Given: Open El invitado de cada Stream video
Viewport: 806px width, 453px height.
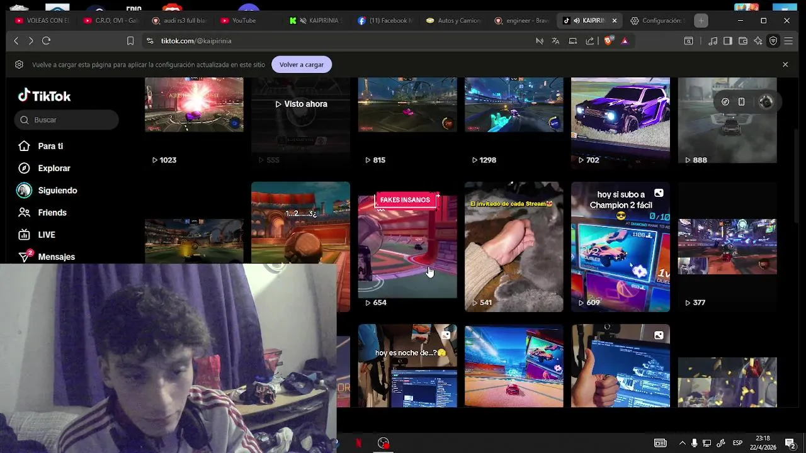Looking at the screenshot, I should (x=514, y=247).
